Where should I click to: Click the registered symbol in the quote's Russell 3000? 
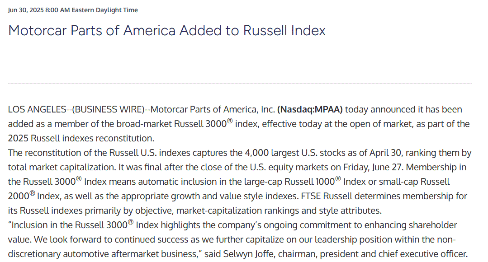(x=131, y=222)
